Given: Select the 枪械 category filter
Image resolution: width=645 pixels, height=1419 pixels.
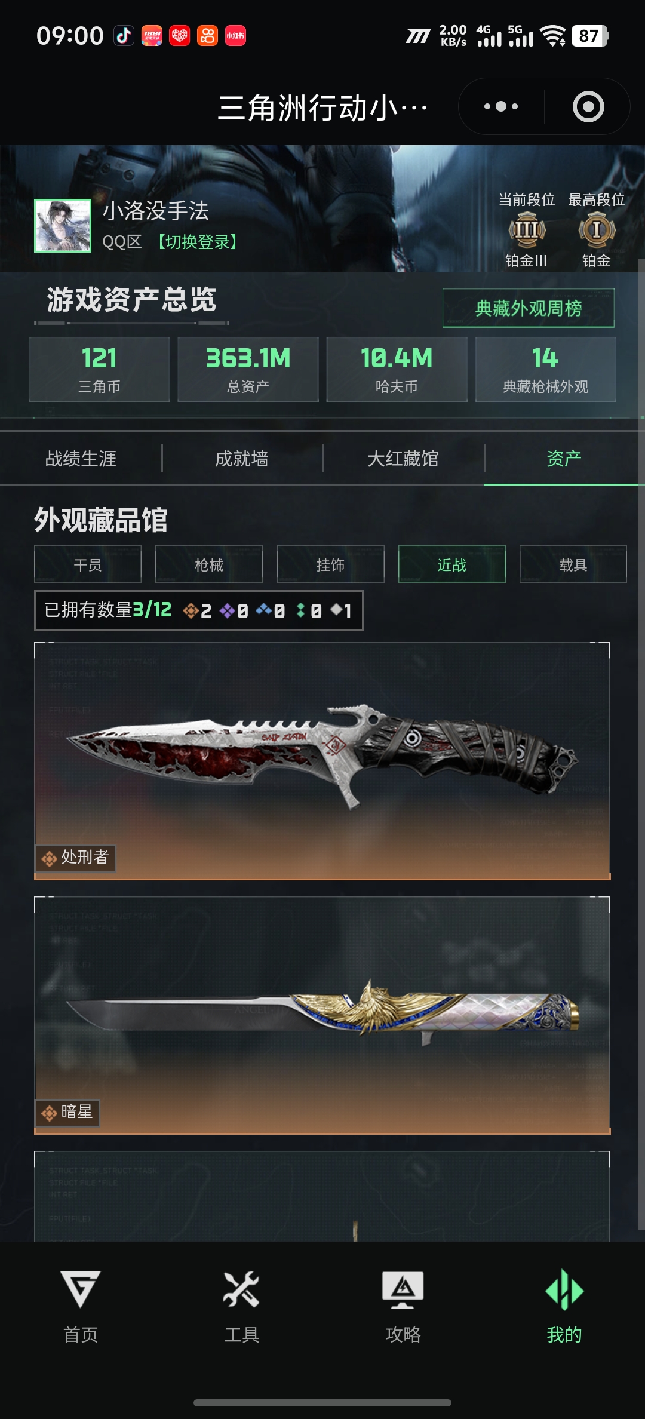Looking at the screenshot, I should pos(209,564).
